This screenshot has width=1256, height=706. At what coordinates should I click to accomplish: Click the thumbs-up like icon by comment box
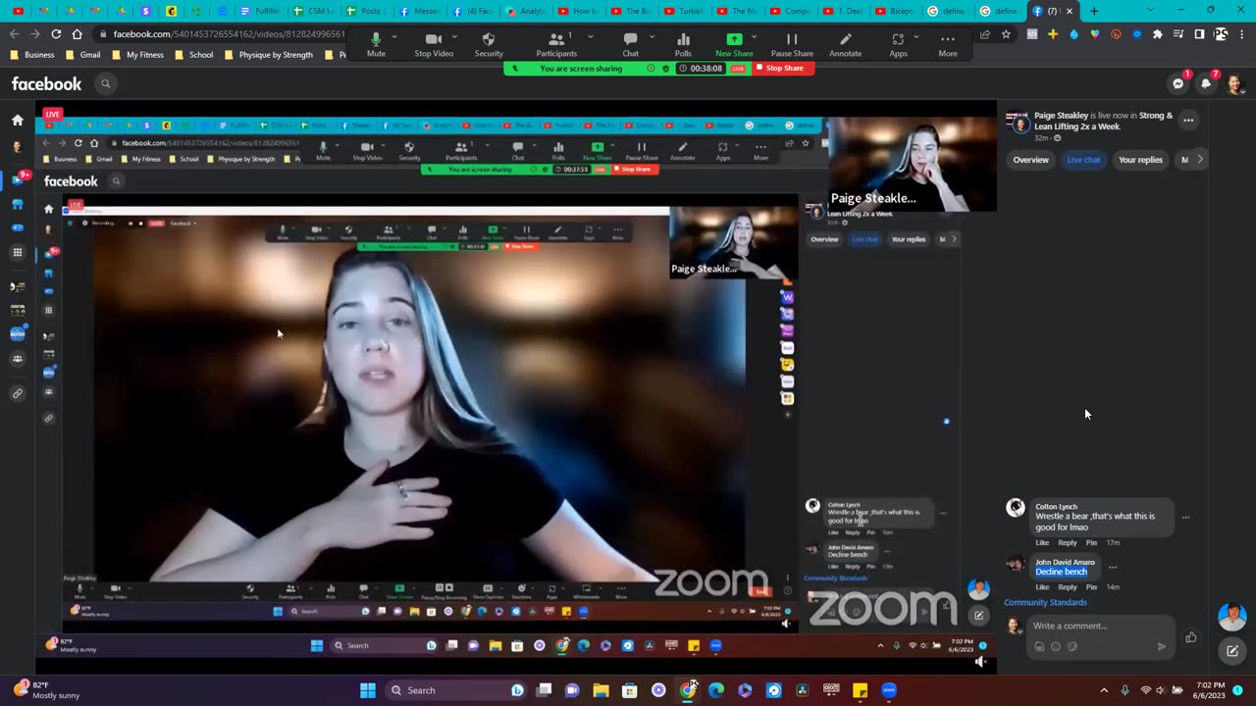pyautogui.click(x=1190, y=637)
